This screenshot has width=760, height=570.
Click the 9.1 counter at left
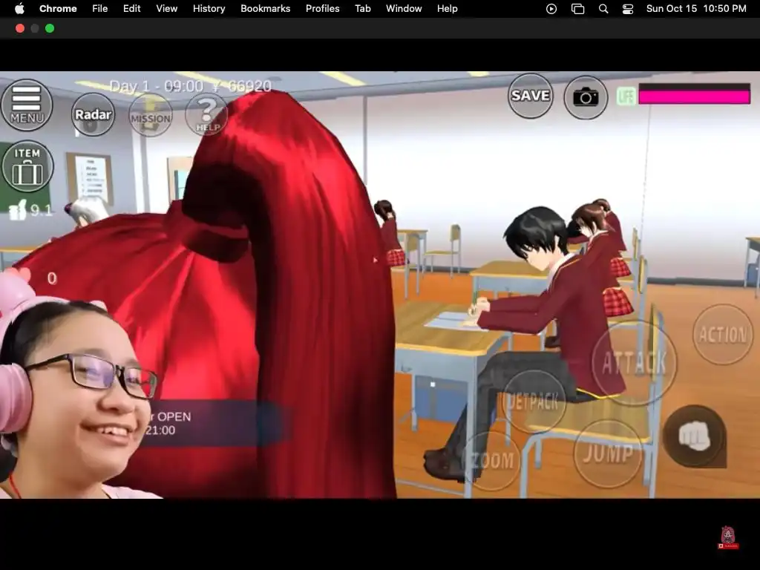point(31,210)
